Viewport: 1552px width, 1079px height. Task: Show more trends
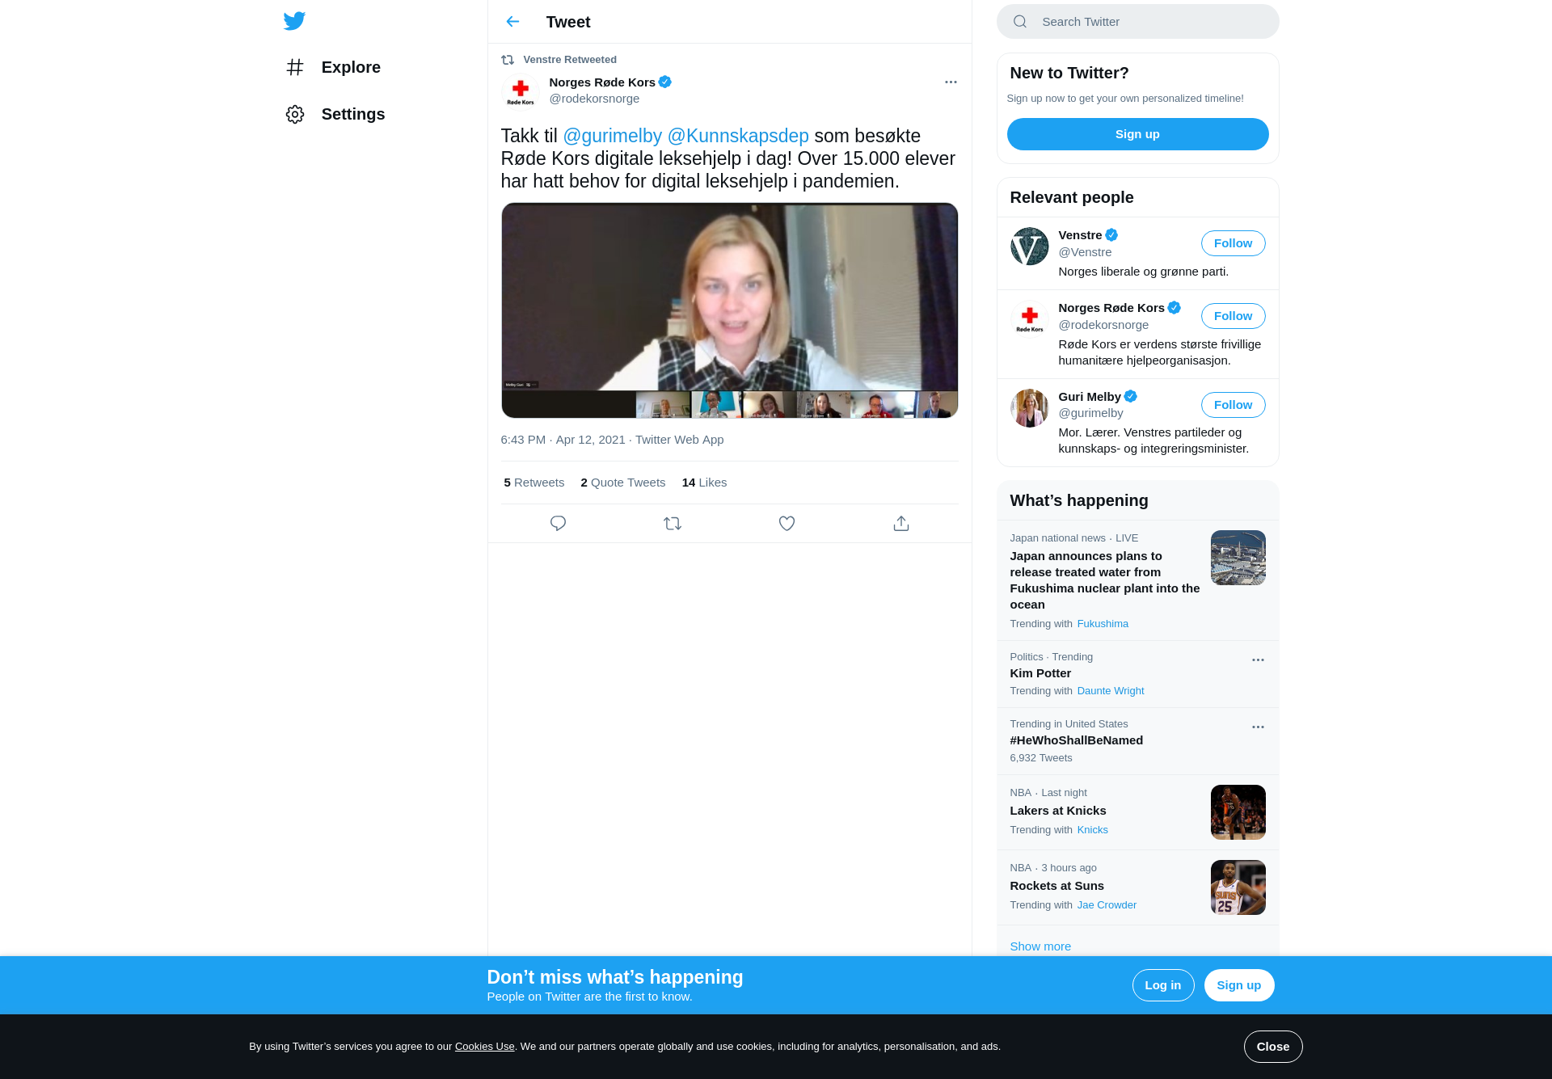[x=1040, y=946]
